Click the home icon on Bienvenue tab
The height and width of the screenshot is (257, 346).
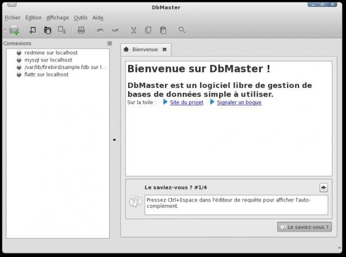click(126, 49)
